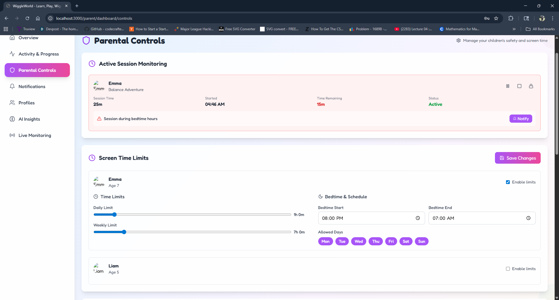
Task: Toggle Sat in Allowed Days
Action: click(x=406, y=241)
